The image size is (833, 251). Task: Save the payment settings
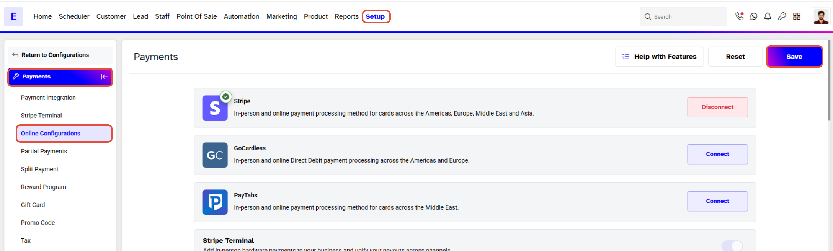[794, 57]
